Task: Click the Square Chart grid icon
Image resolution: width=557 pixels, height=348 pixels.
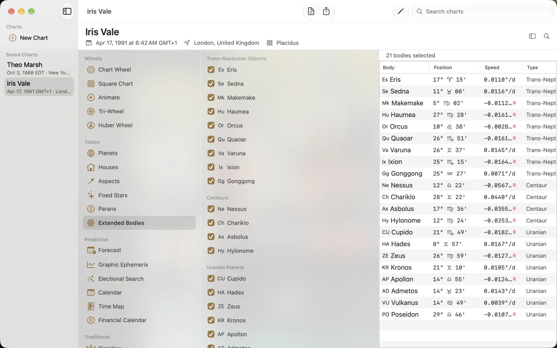Action: click(x=91, y=84)
